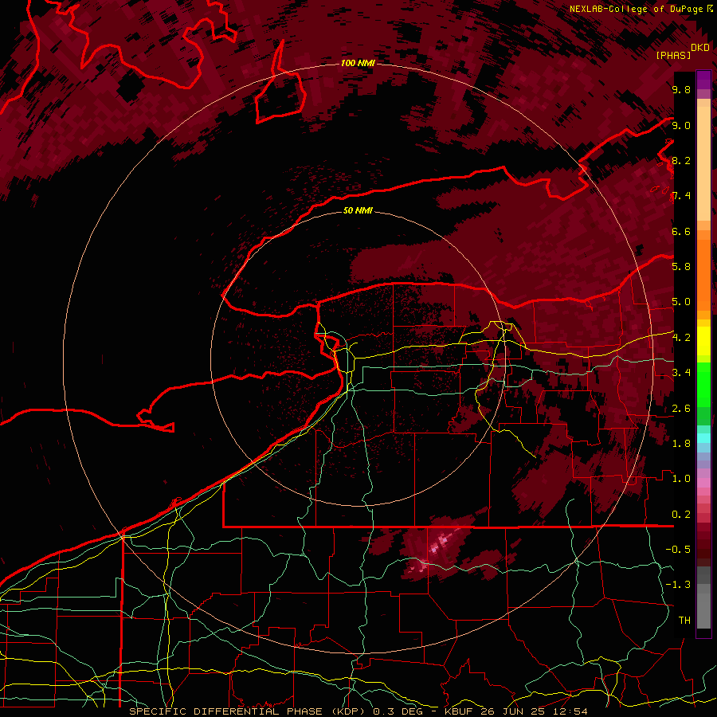Click the 50 NMI range ring label
Image resolution: width=717 pixels, height=717 pixels.
click(358, 210)
